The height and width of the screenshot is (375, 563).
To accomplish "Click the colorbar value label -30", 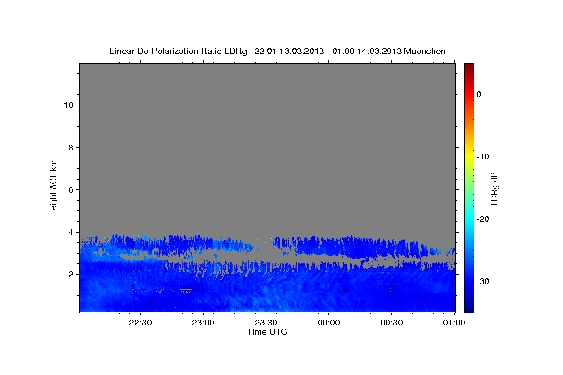I will click(483, 281).
